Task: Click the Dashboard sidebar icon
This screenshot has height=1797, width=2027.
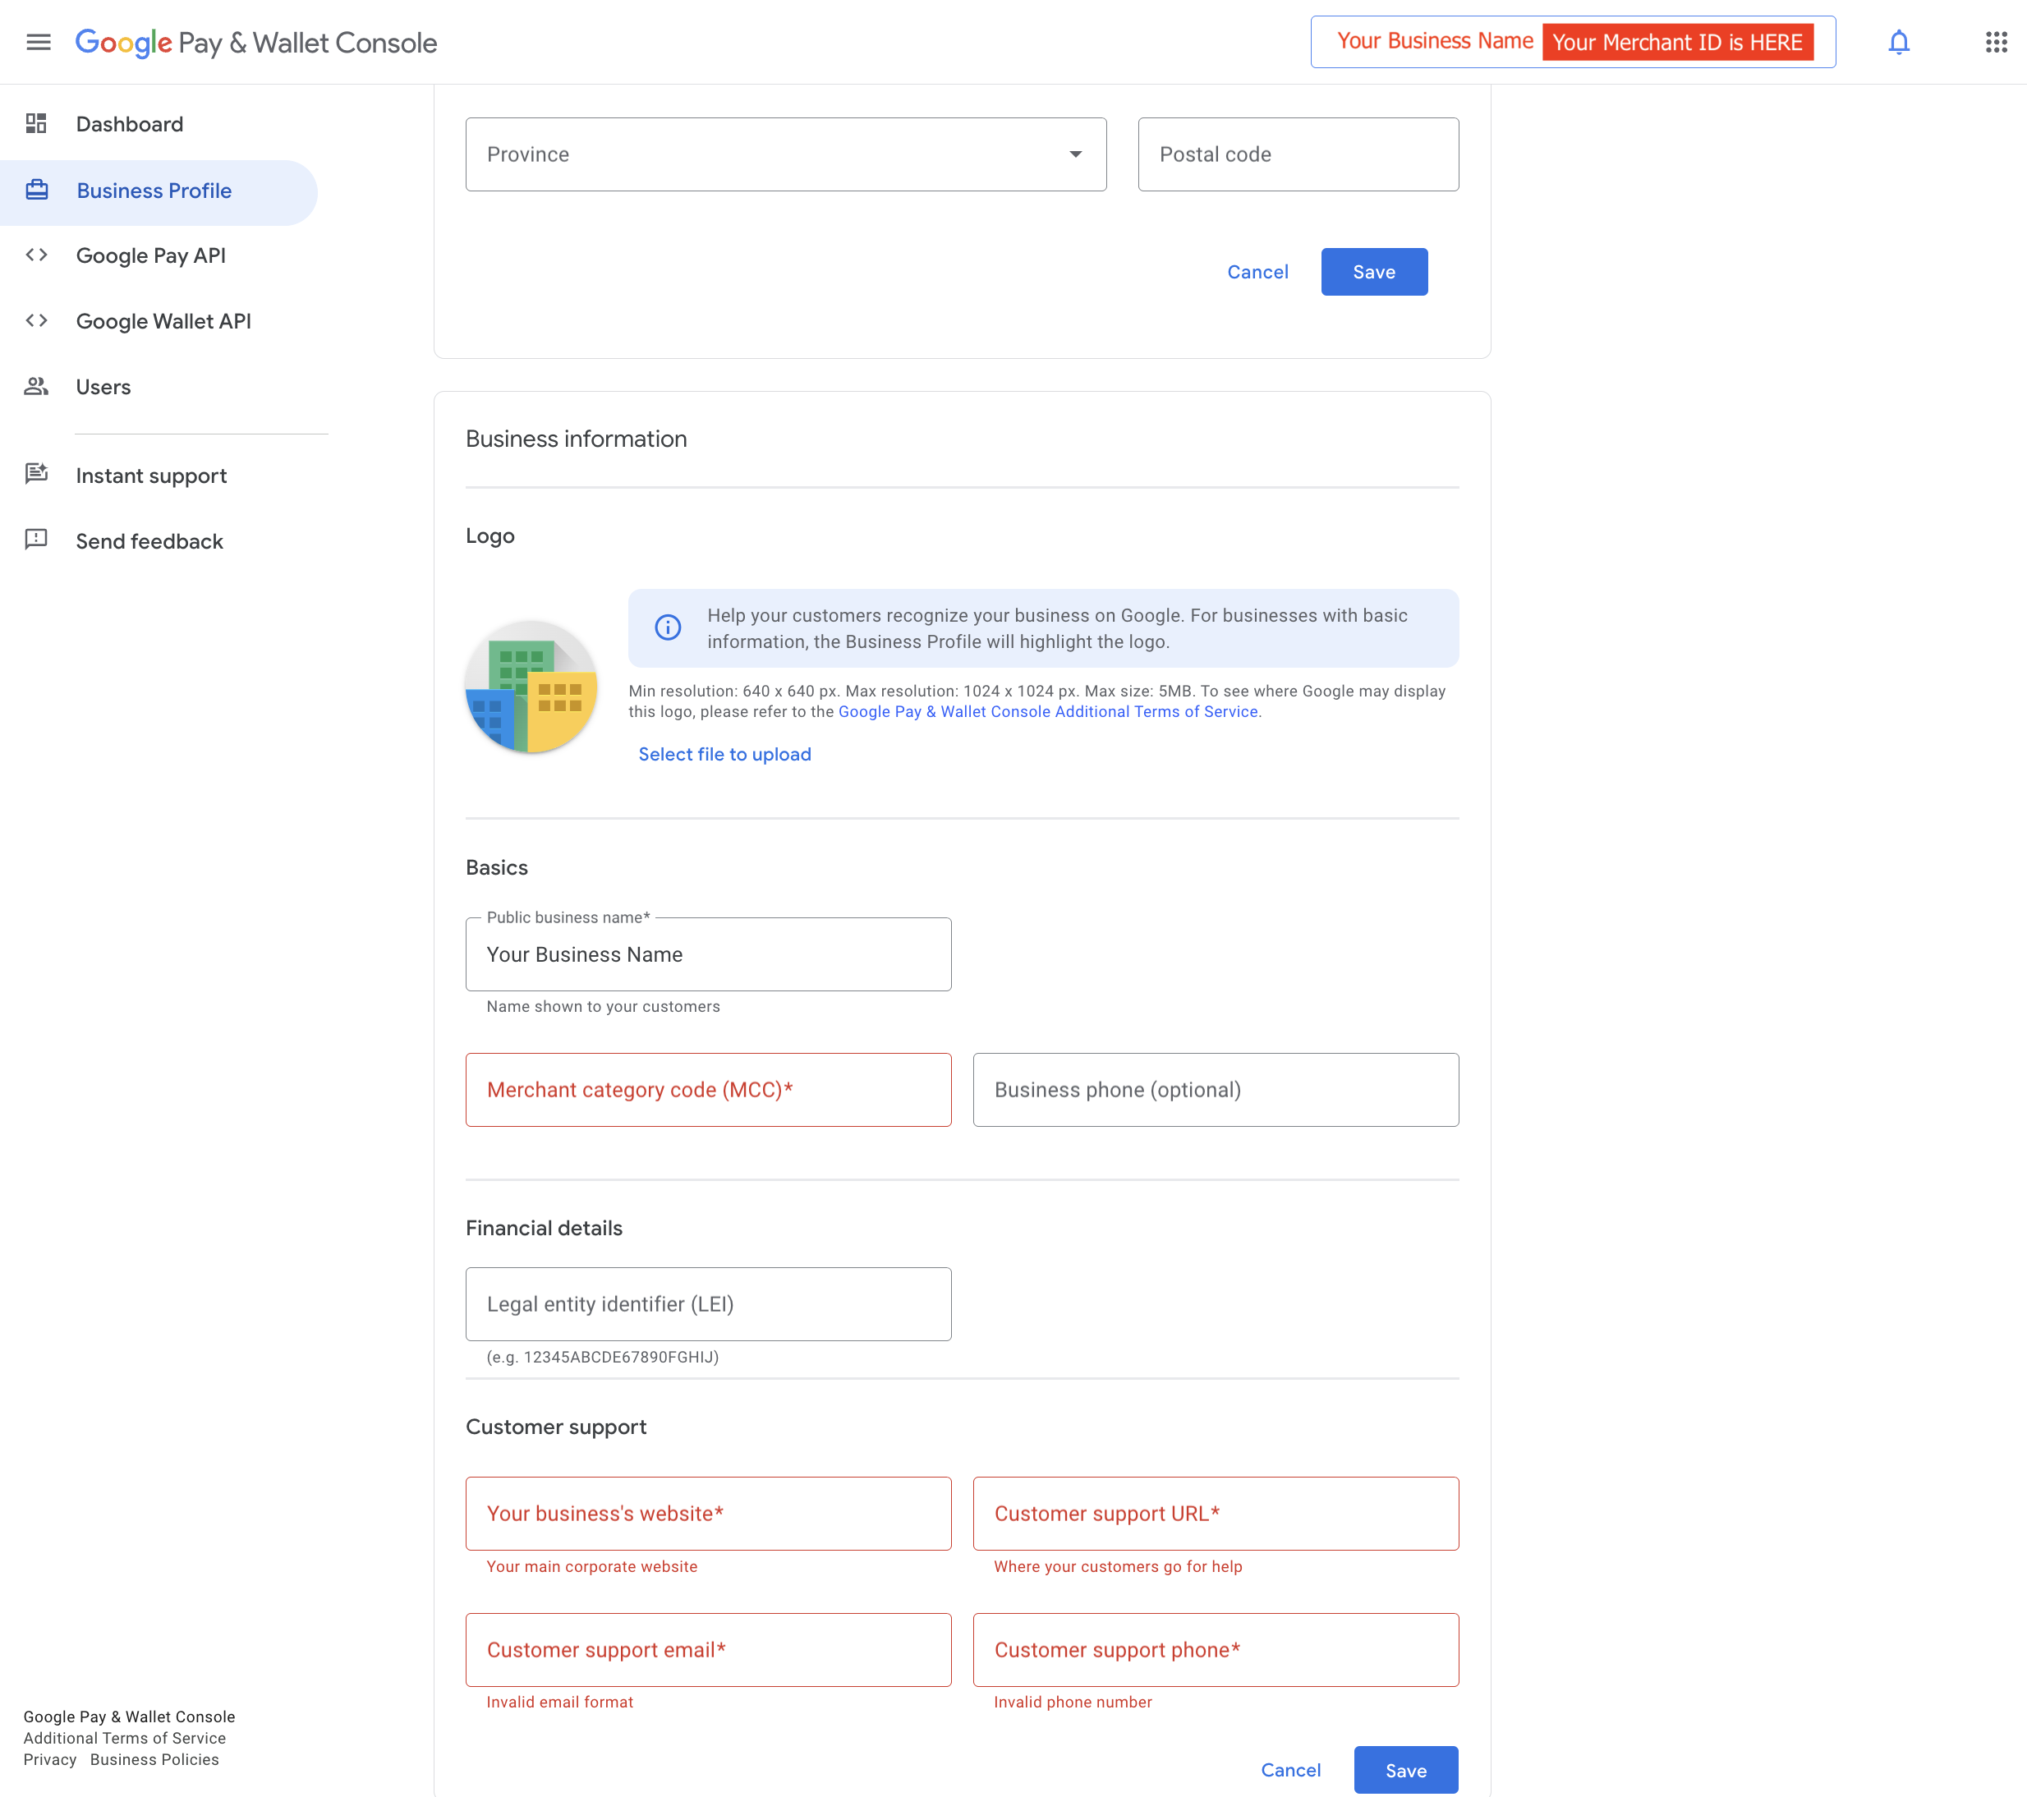Action: pyautogui.click(x=37, y=124)
